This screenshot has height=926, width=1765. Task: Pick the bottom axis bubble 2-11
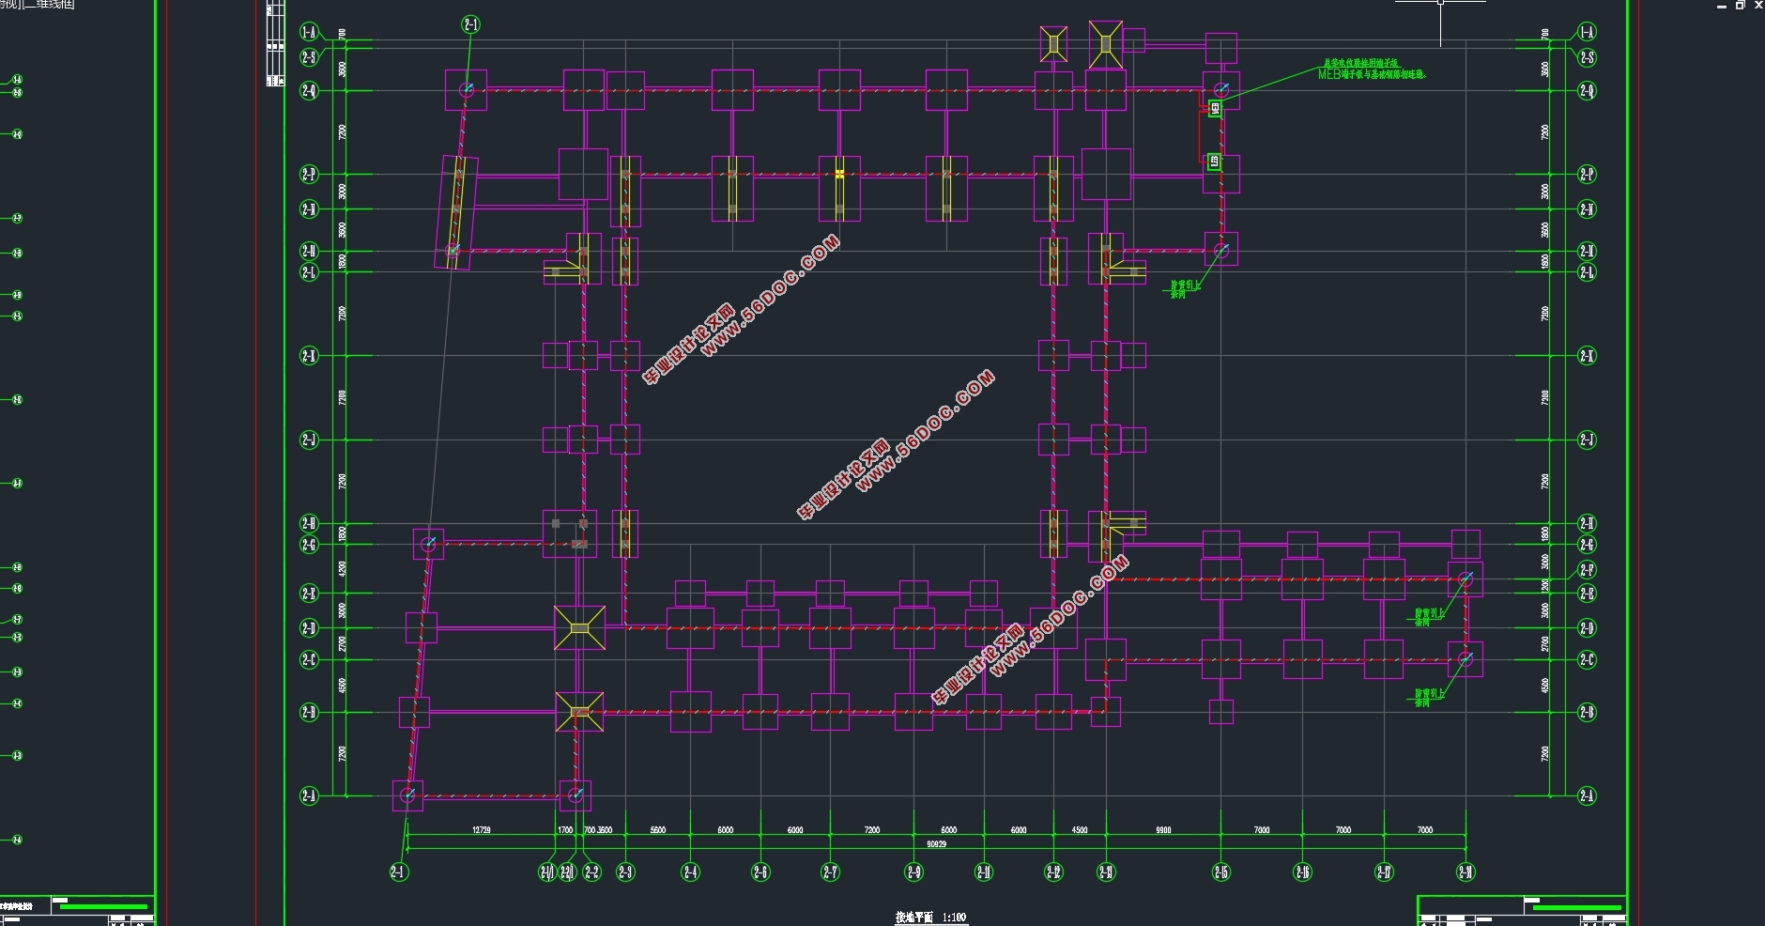(984, 872)
